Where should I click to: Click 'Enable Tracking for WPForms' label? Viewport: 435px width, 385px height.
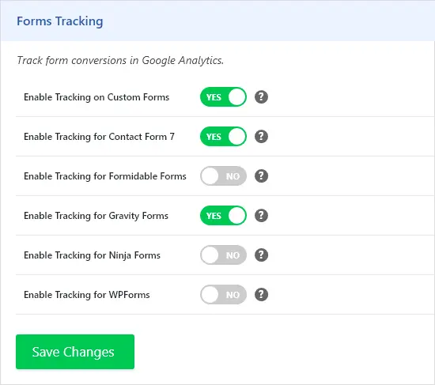pos(87,295)
